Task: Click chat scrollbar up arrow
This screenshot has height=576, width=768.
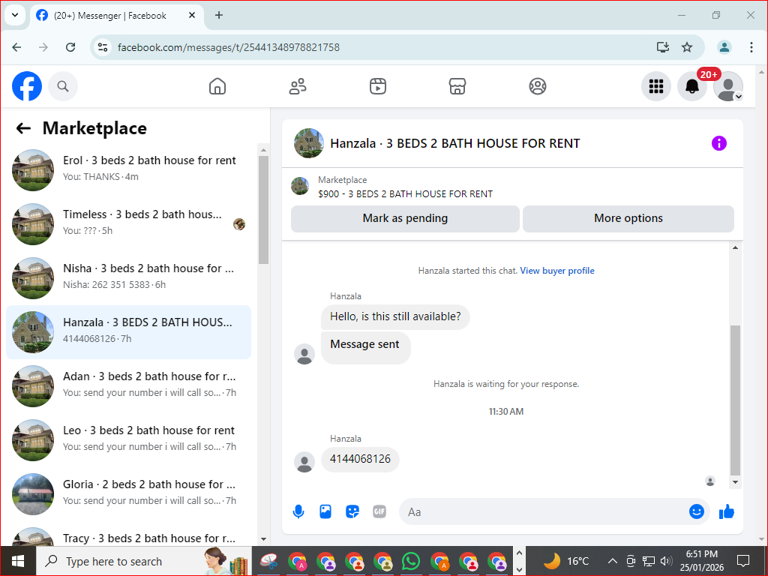Action: tap(735, 247)
